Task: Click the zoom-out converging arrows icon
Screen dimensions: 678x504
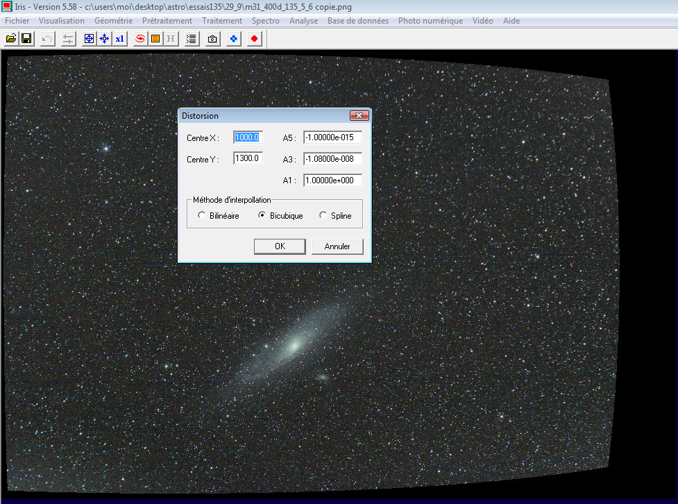Action: click(104, 39)
